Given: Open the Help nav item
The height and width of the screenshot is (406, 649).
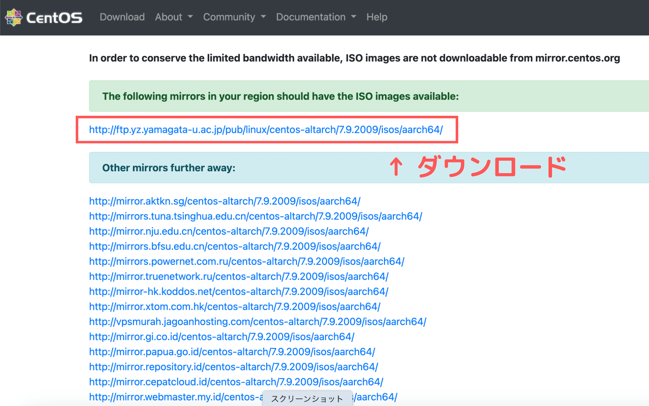Looking at the screenshot, I should pyautogui.click(x=377, y=17).
